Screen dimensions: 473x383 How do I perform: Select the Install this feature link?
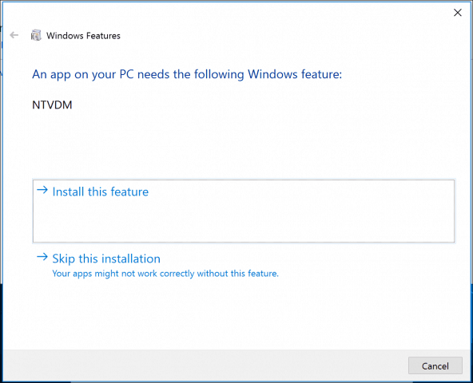[101, 191]
